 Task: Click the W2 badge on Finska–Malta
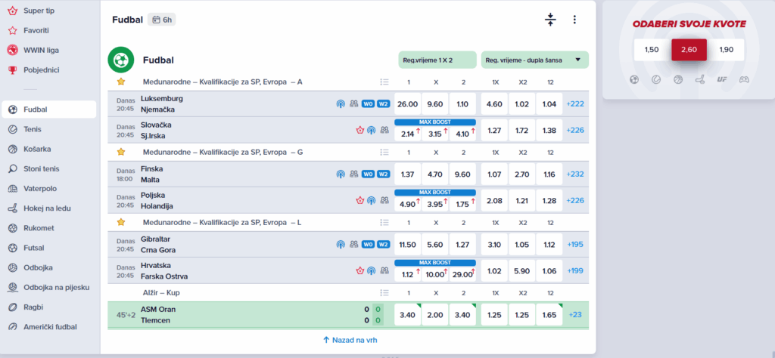[383, 174]
